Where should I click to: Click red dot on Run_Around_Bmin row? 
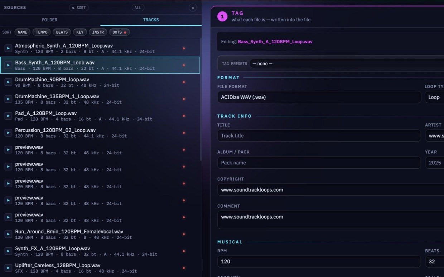pyautogui.click(x=184, y=234)
